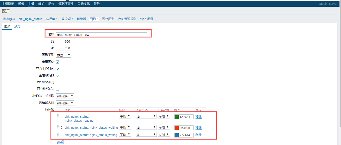Toggle the 查看工作时间 checkbox
341x145 pixels.
click(58, 69)
